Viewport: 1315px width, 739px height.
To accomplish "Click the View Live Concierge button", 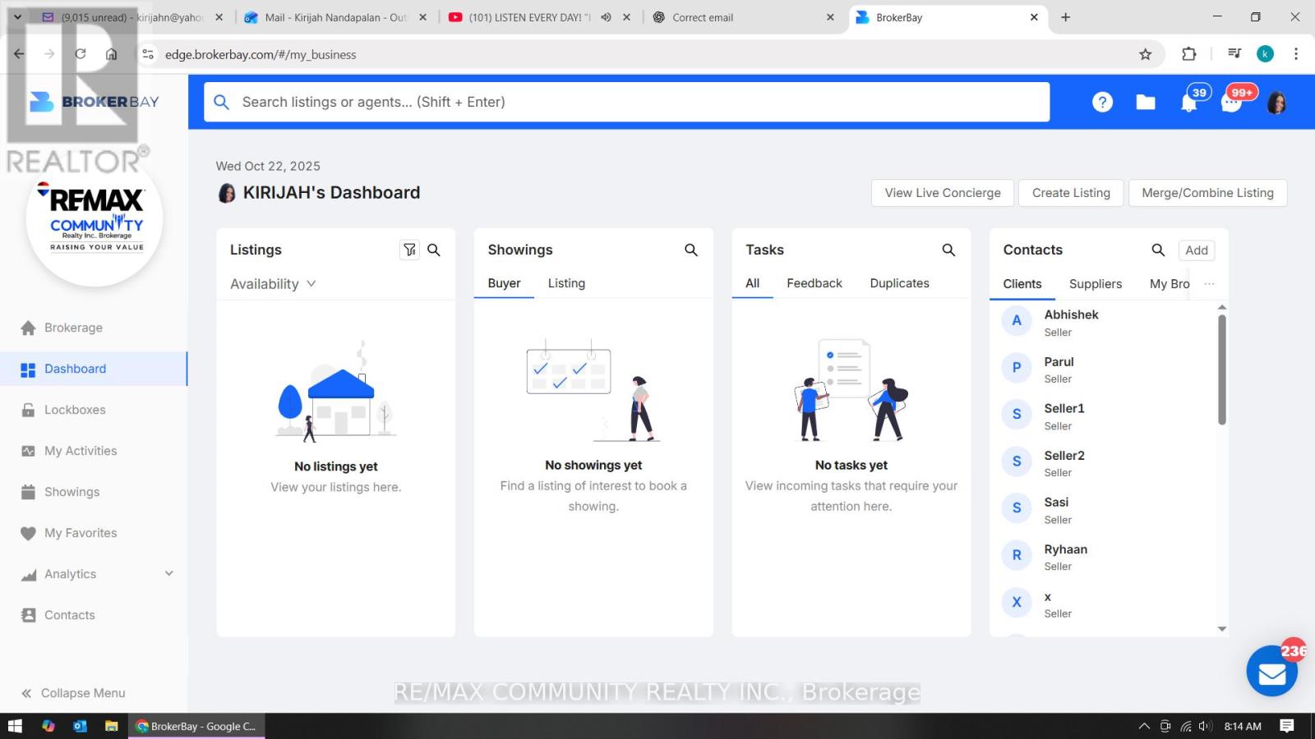I will 943,193.
